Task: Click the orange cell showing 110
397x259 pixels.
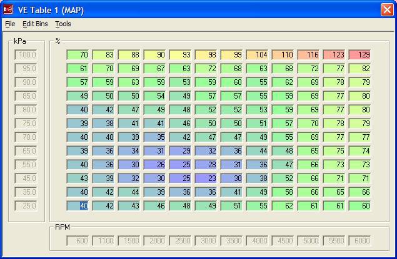Action: [x=283, y=55]
